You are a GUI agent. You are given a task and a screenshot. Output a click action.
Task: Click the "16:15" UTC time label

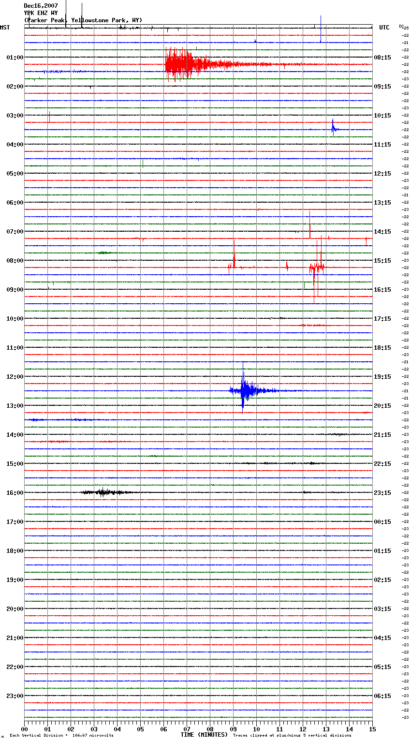[382, 290]
